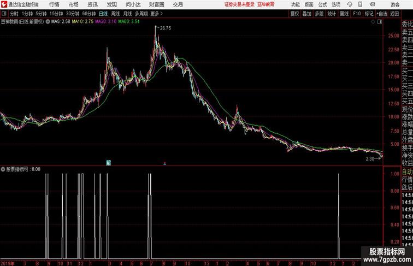413x266 pixels.
Task: Click the Tongdaxin red logo icon
Action: (4, 4)
